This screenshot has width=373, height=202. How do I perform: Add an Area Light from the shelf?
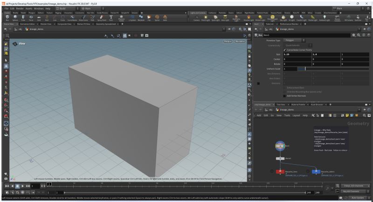225,18
